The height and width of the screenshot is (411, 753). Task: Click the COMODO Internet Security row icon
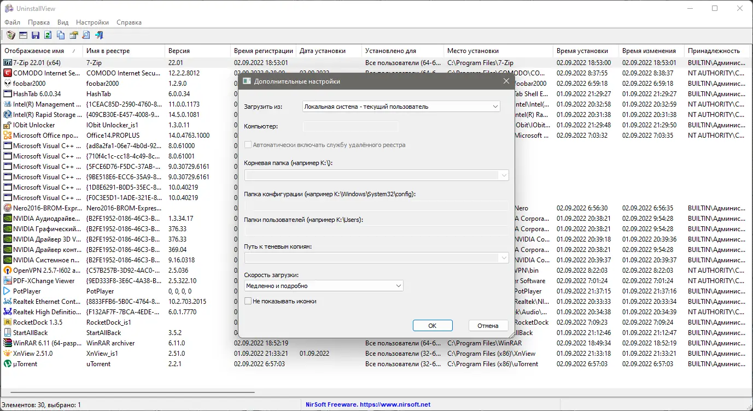pyautogui.click(x=8, y=73)
